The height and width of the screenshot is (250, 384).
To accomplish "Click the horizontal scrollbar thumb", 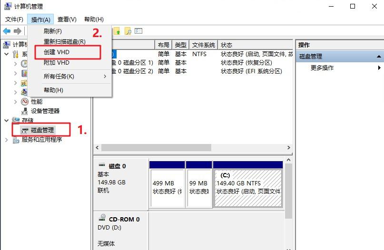I will tap(156, 147).
